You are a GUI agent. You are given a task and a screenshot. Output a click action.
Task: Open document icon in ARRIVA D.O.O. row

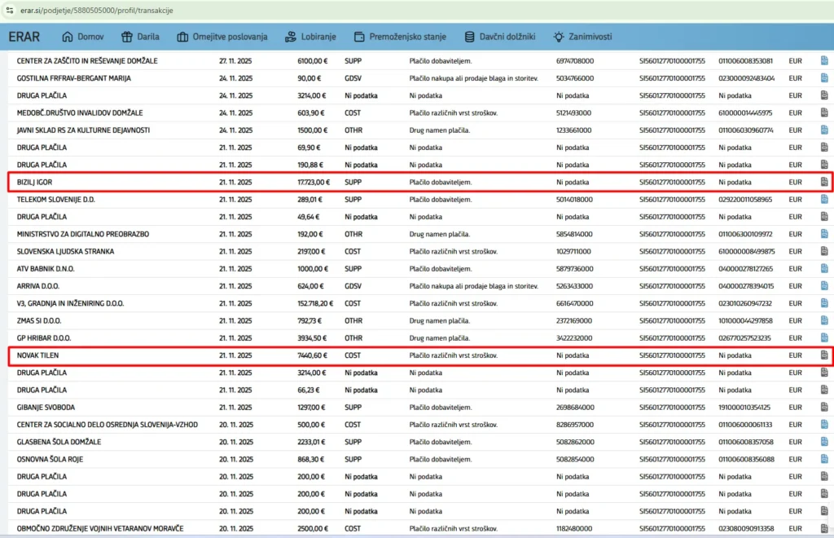coord(823,286)
